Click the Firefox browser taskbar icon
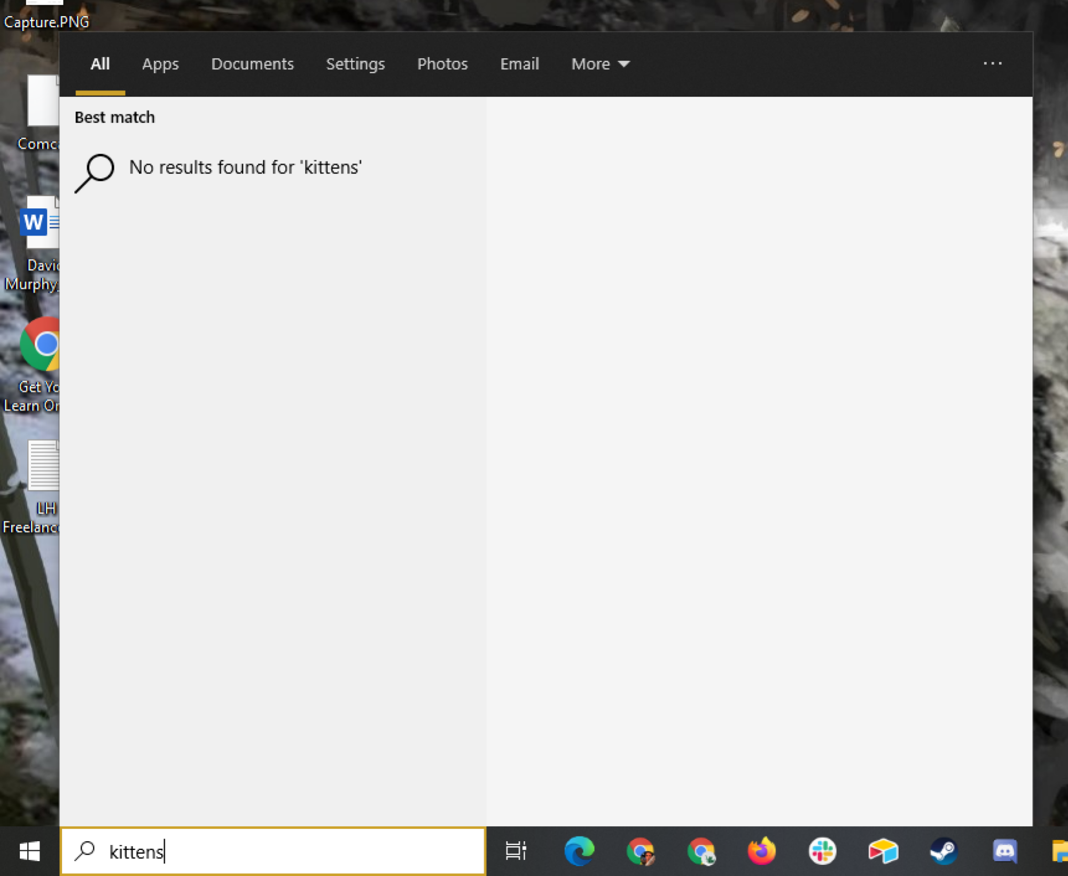 point(762,851)
